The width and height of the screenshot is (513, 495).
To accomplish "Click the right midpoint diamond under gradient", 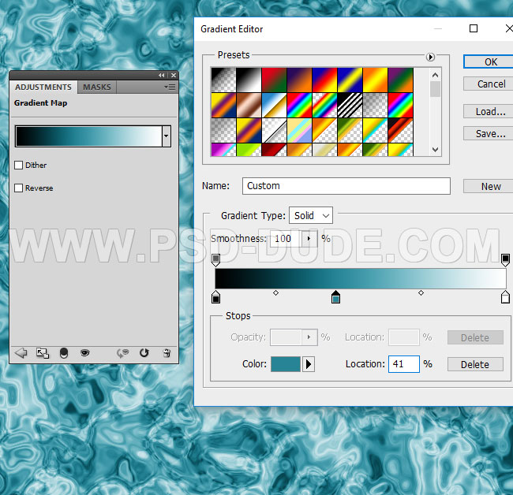I will point(421,292).
